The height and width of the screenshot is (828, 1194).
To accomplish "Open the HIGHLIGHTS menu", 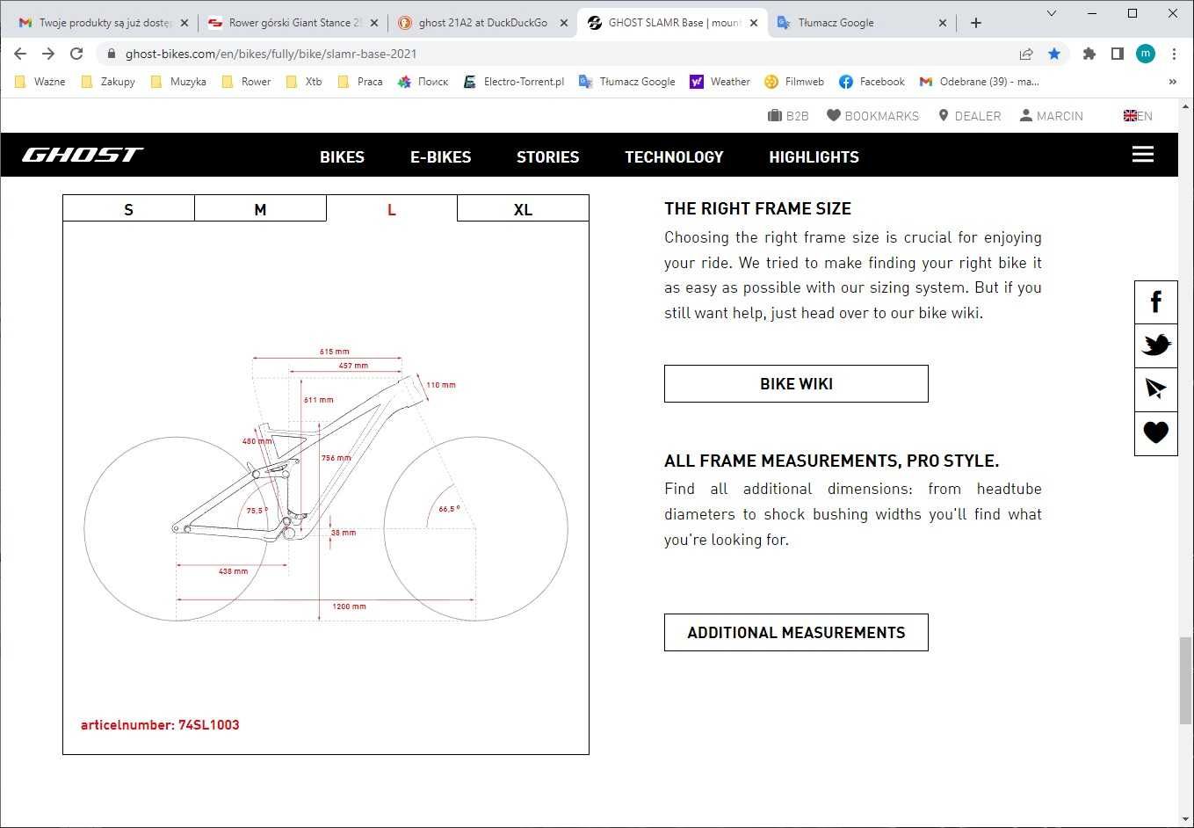I will [814, 157].
